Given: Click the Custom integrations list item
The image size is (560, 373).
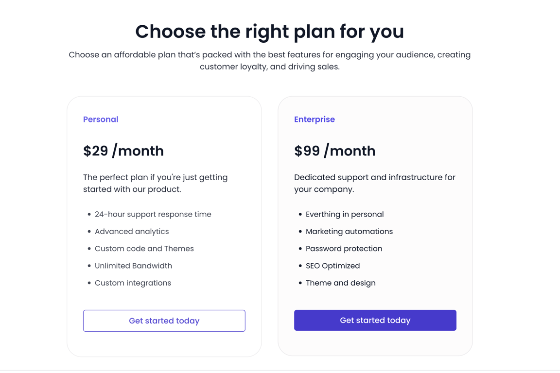Looking at the screenshot, I should 133,283.
